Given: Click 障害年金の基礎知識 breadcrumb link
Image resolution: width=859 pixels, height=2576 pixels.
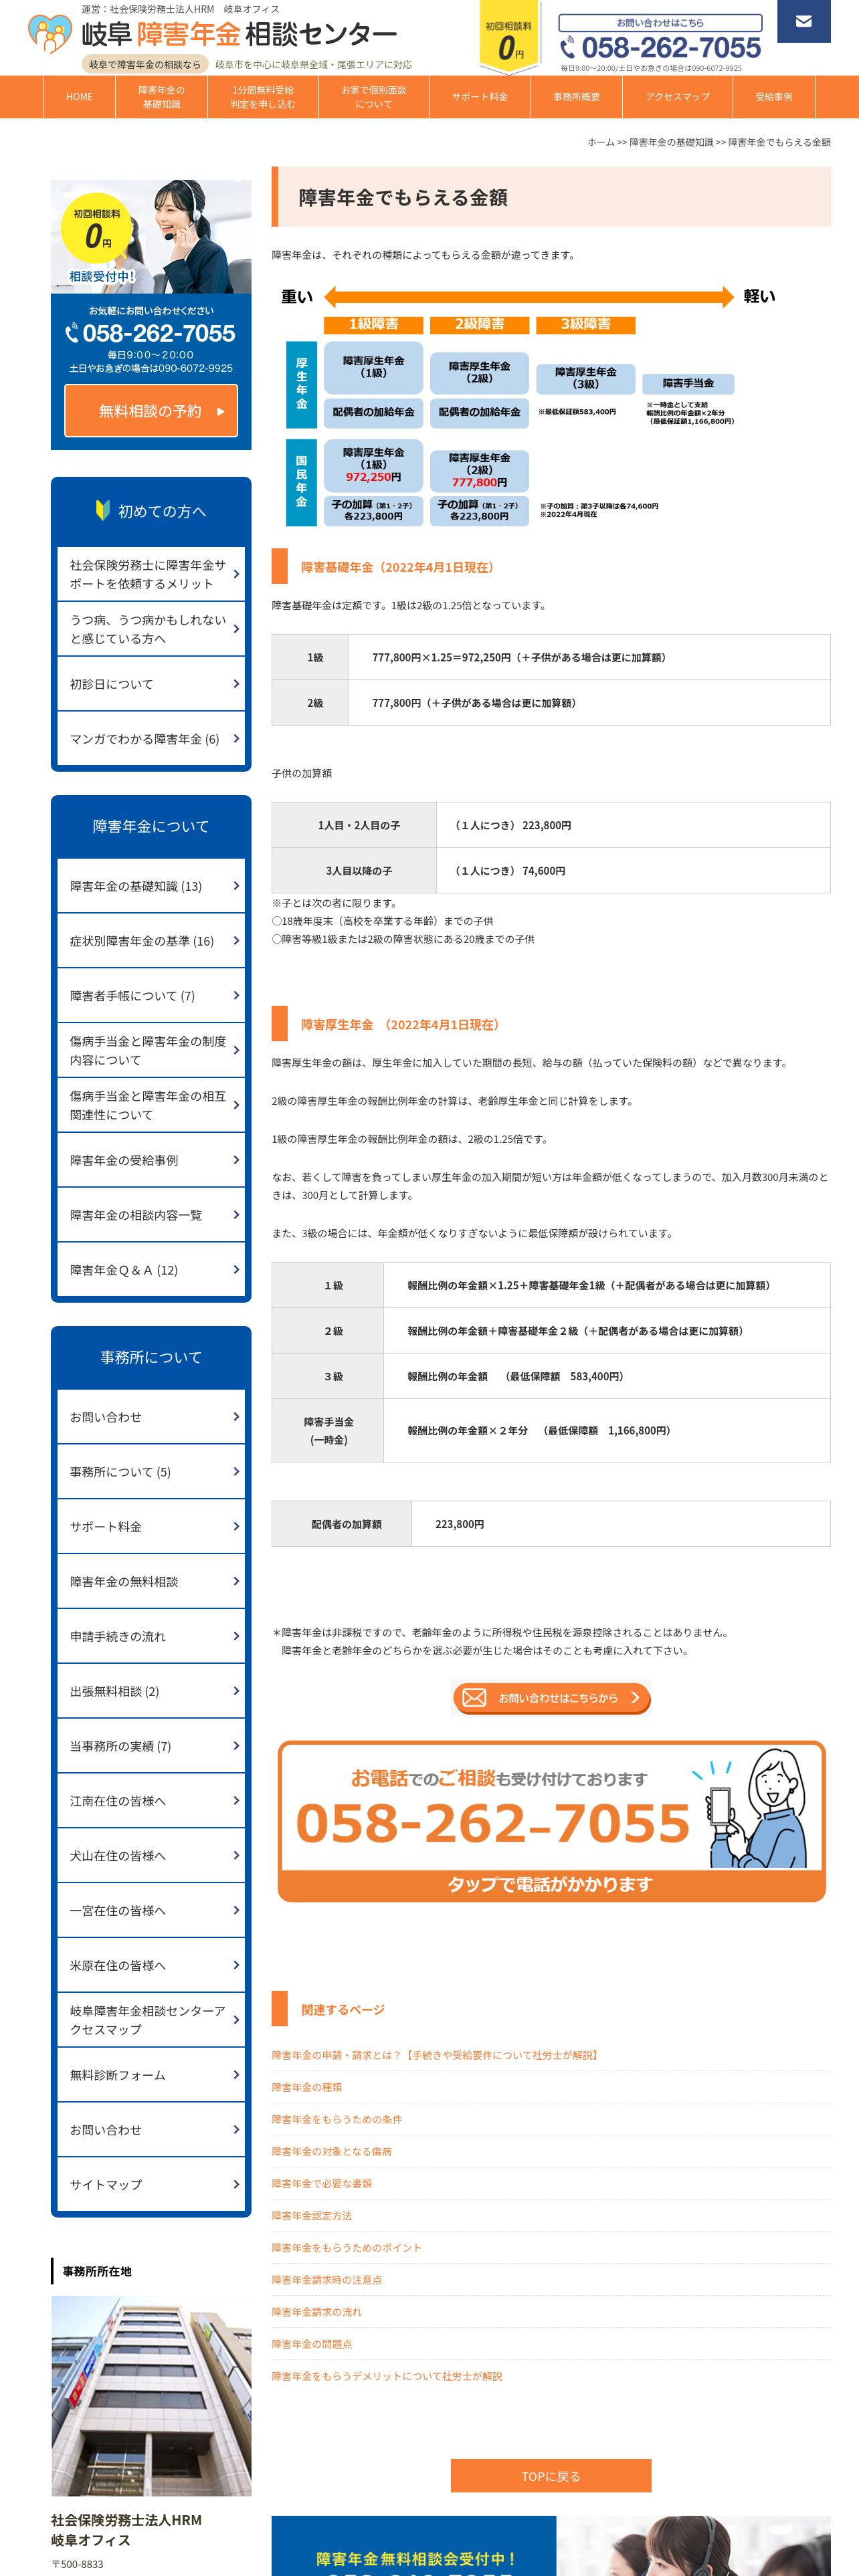Looking at the screenshot, I should [x=671, y=142].
